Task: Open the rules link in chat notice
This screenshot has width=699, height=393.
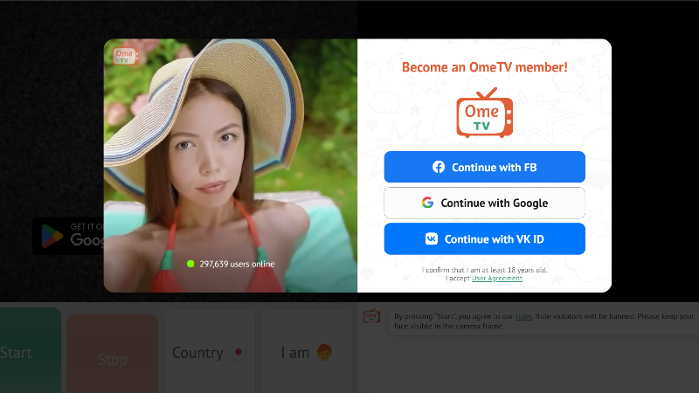Action: (x=523, y=316)
